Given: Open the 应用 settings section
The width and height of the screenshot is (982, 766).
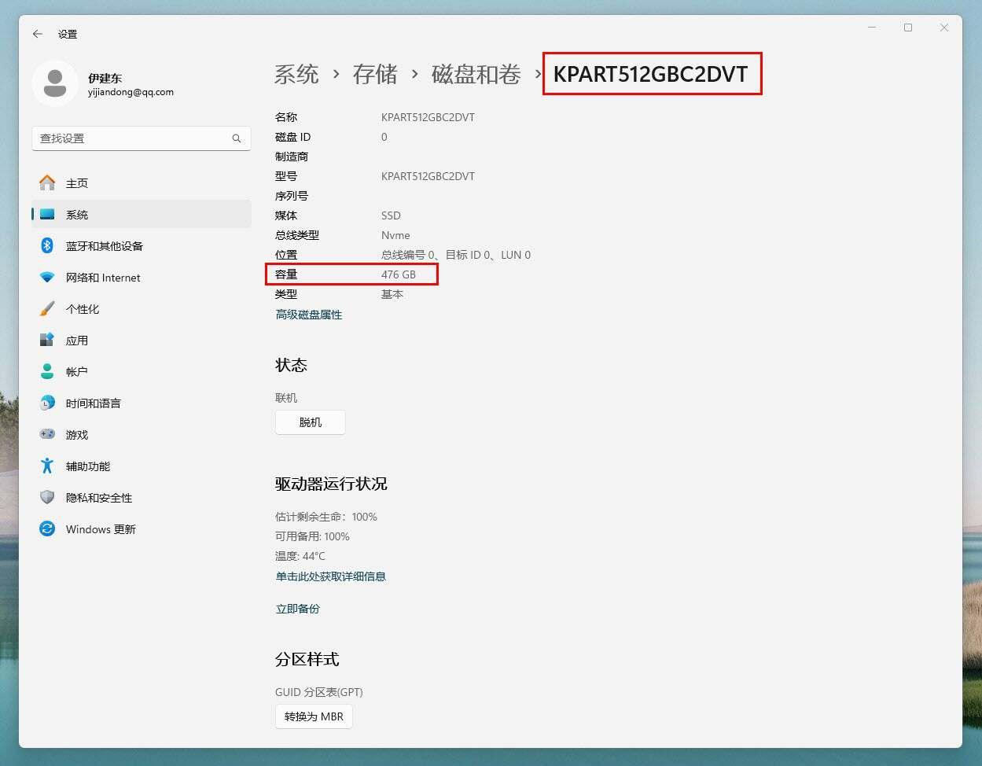Looking at the screenshot, I should [76, 340].
